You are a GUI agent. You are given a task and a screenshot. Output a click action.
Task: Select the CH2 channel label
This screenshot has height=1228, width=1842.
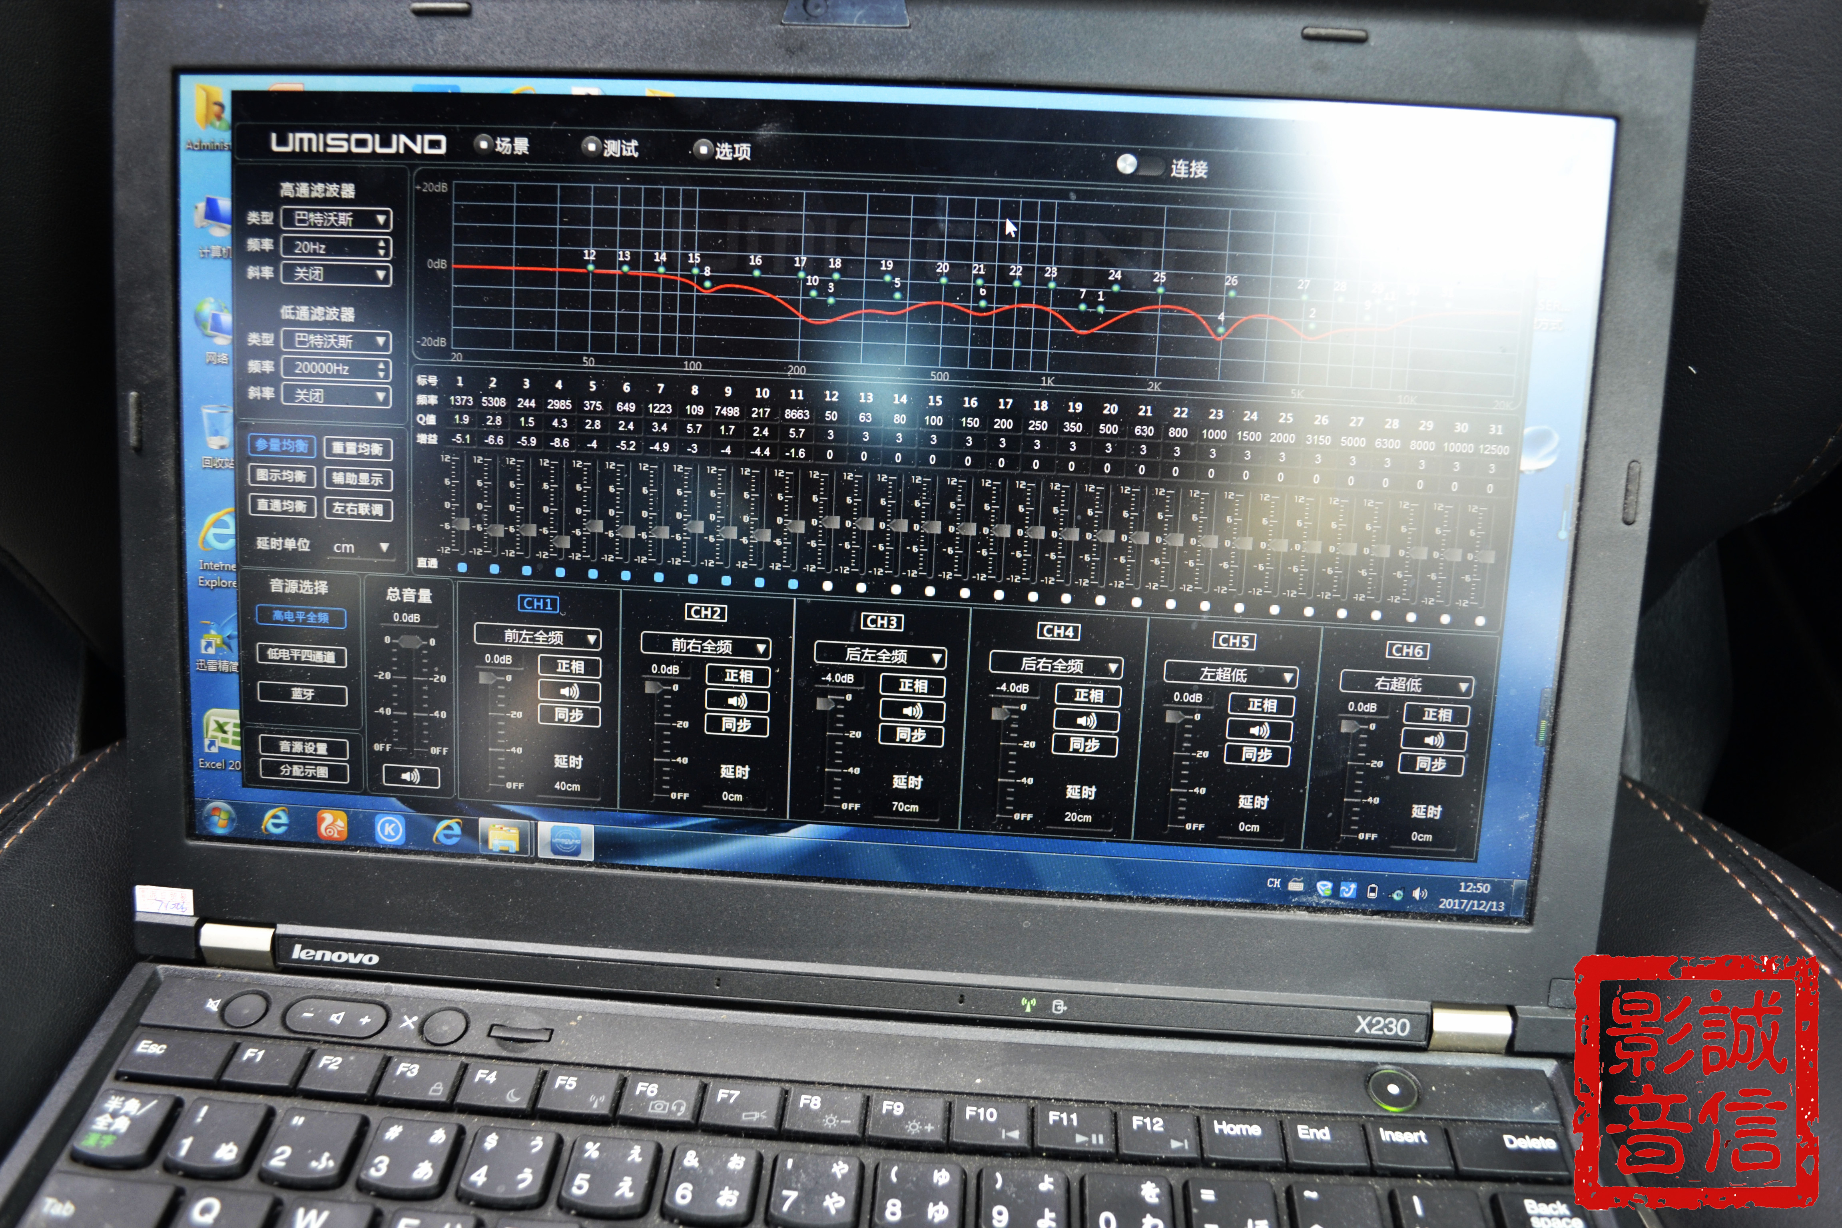(x=706, y=612)
